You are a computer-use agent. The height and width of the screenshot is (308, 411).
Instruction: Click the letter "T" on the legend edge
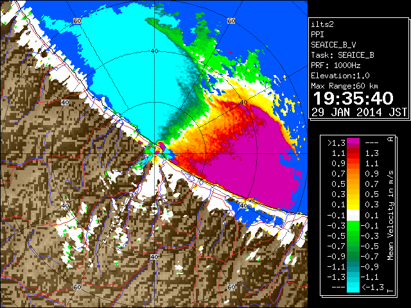[391, 290]
